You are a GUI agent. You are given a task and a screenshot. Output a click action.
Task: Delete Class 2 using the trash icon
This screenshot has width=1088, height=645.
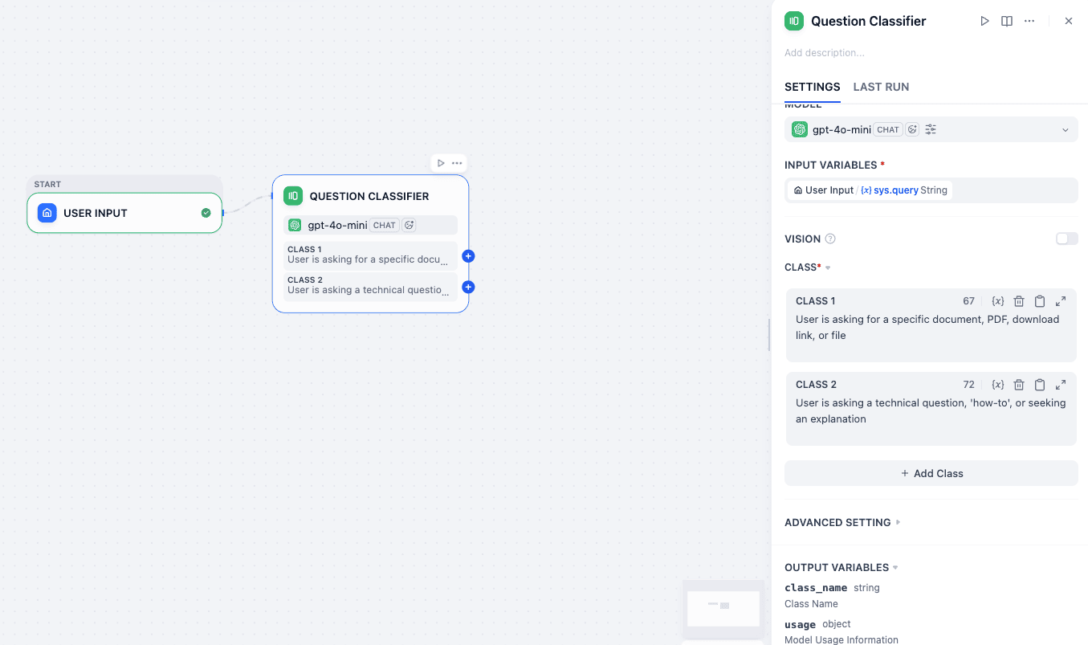1018,384
